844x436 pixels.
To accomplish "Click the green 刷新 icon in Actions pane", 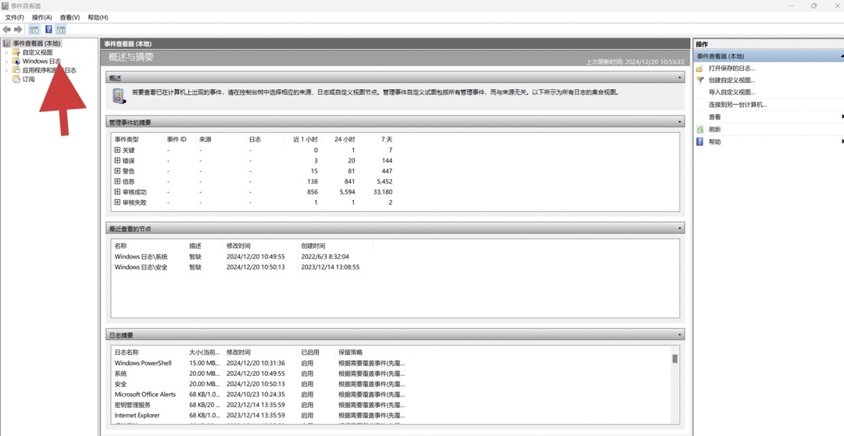I will click(700, 130).
